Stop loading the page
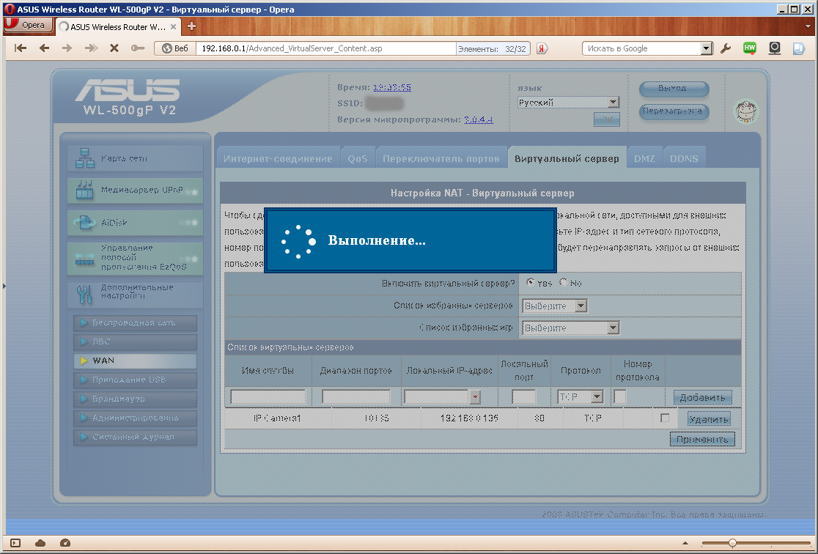818x554 pixels. [114, 48]
